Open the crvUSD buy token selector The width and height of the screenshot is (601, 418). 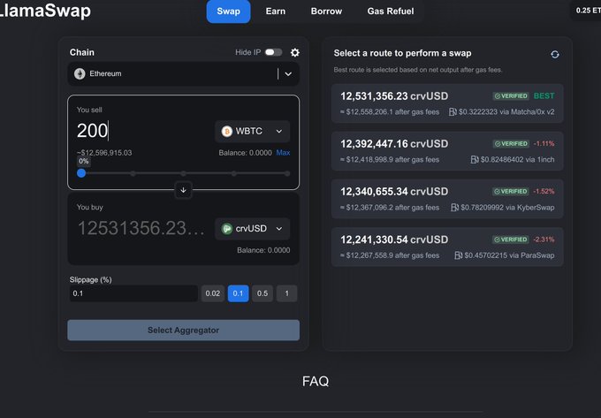(x=252, y=229)
